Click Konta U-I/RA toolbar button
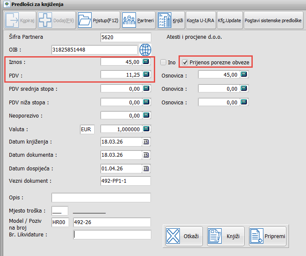The width and height of the screenshot is (306, 256). [200, 20]
